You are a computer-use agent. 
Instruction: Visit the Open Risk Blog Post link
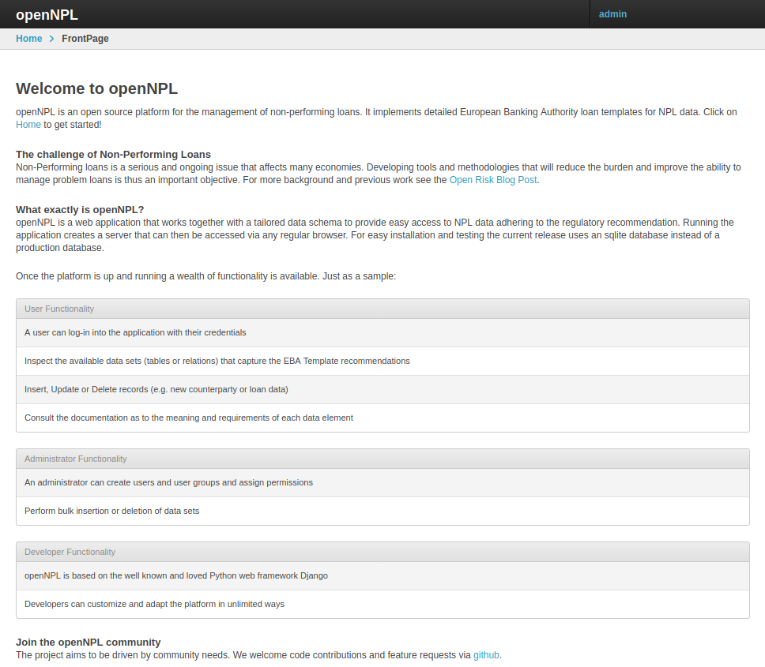(492, 179)
